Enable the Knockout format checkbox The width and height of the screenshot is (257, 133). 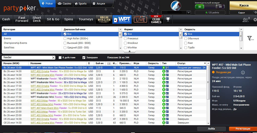pos(125,43)
